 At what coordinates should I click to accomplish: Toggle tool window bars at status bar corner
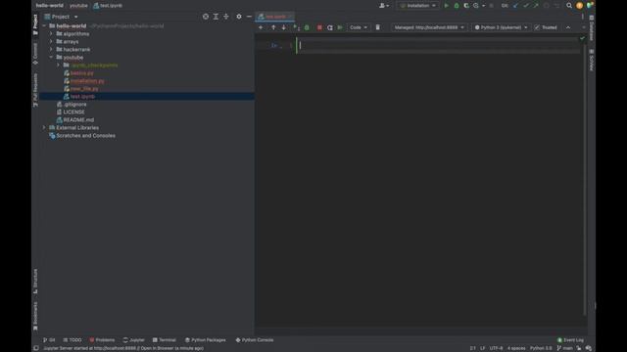click(x=36, y=348)
